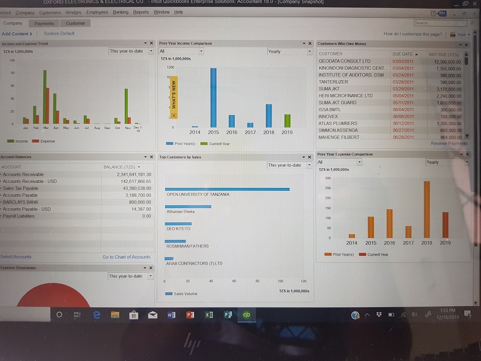Close the Prev Year Income Comparison panel
Screen dimensions: 481x361
(310, 43)
